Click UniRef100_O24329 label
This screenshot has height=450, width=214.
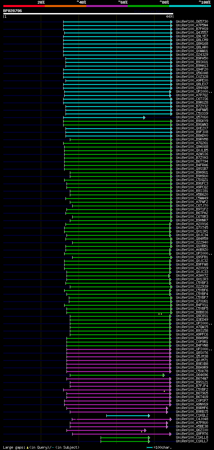coord(192,55)
